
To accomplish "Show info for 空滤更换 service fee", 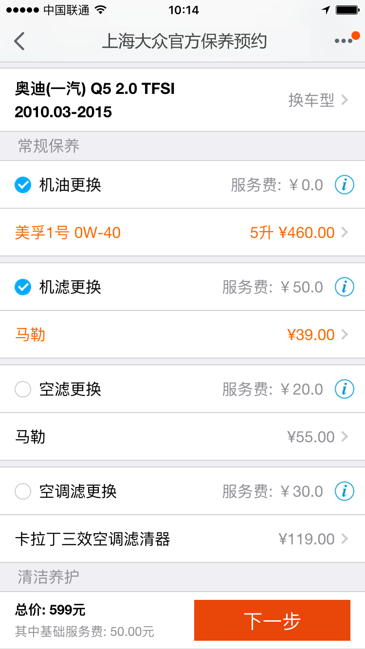I will 344,389.
